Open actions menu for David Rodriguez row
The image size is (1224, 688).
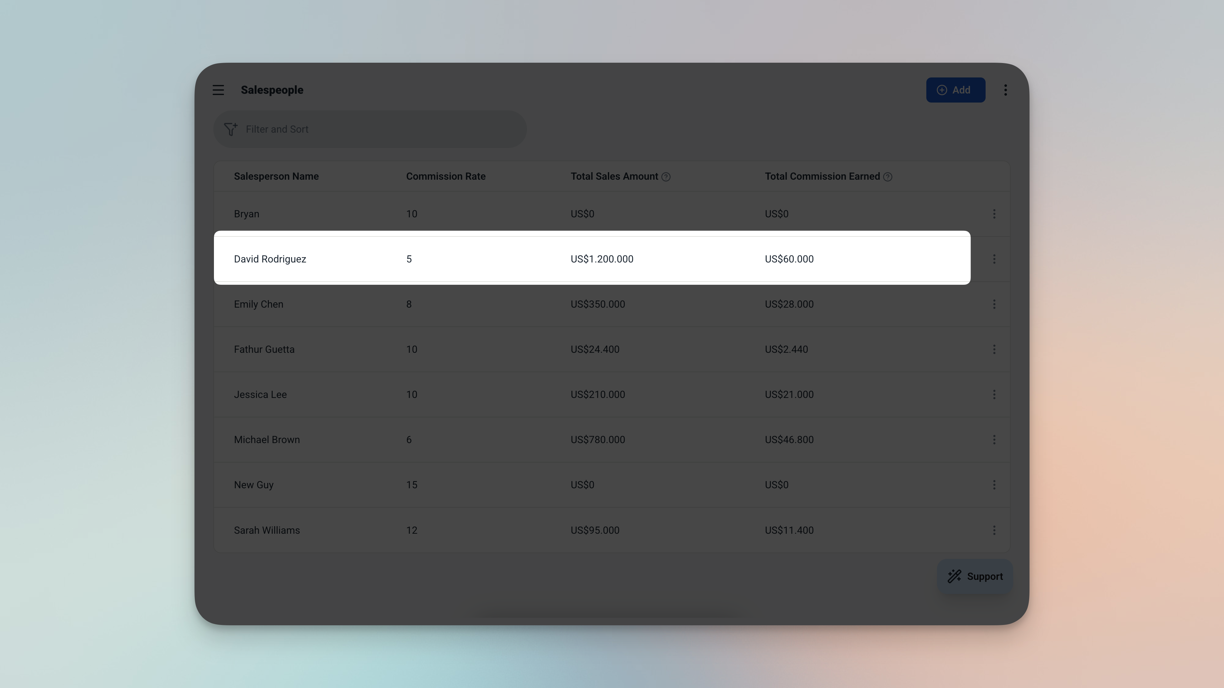click(994, 259)
